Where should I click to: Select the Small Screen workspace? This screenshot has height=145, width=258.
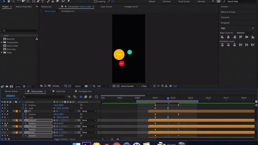pyautogui.click(x=184, y=2)
